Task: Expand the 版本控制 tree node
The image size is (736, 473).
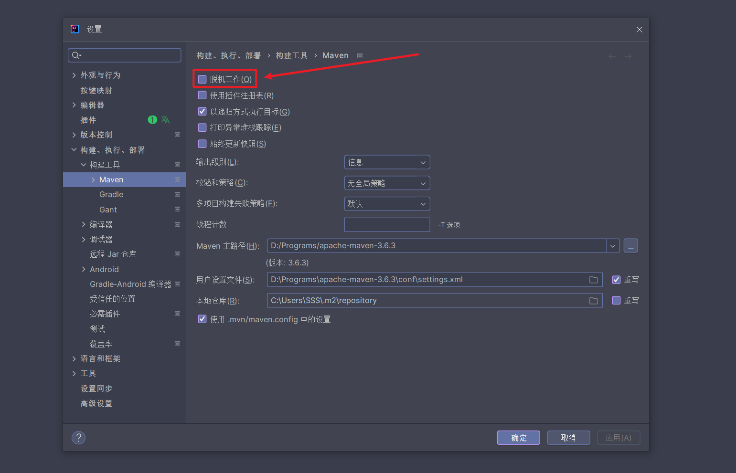Action: coord(74,135)
